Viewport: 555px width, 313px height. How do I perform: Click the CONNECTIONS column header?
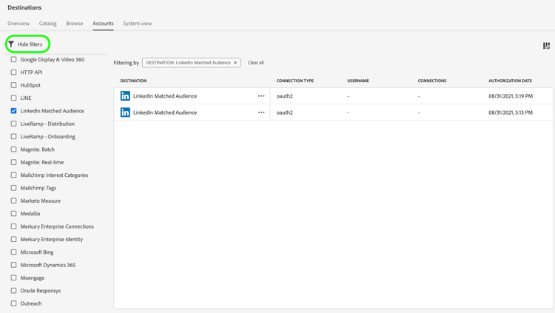tap(432, 81)
